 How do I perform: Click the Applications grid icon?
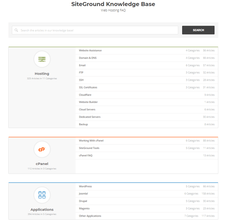pyautogui.click(x=42, y=195)
